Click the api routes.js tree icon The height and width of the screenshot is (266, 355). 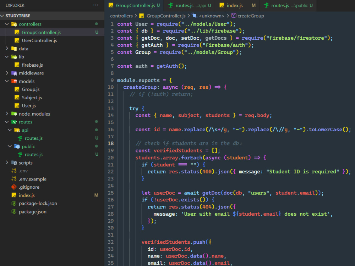point(20,138)
